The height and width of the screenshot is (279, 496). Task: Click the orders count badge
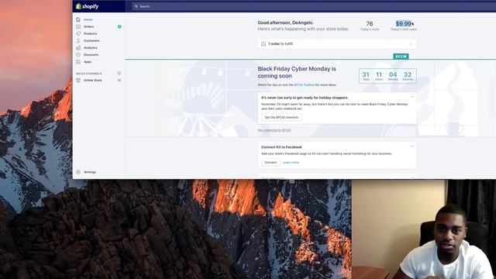[x=119, y=26]
